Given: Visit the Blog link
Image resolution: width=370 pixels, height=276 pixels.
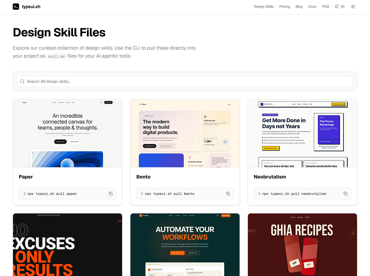Looking at the screenshot, I should coord(299,7).
